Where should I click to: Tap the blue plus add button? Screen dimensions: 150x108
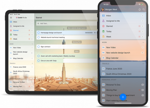click(x=123, y=97)
